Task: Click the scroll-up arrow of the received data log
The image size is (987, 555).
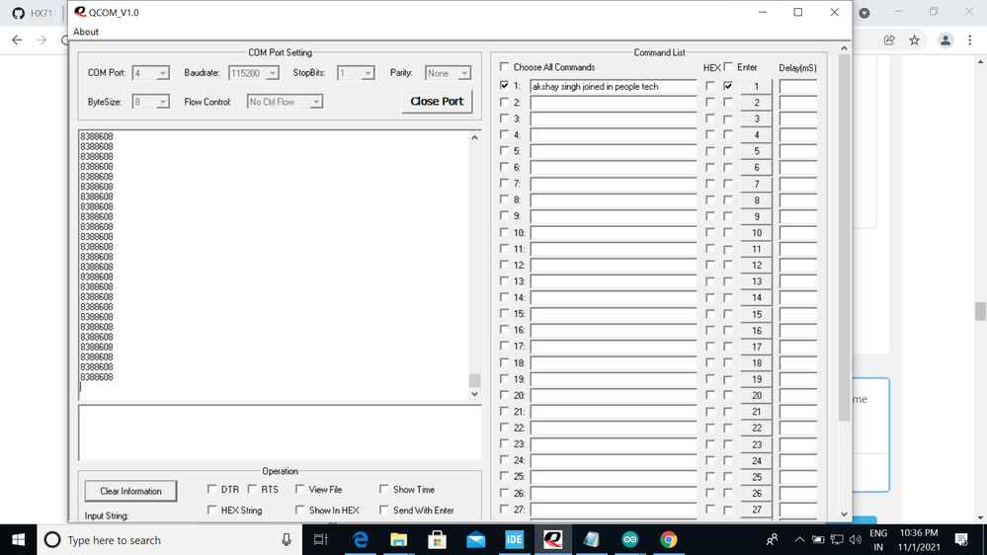Action: pyautogui.click(x=474, y=137)
